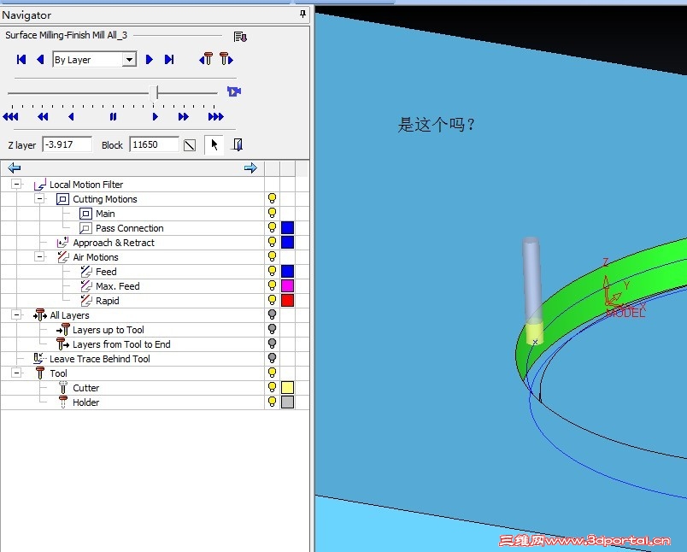This screenshot has height=552, width=687.
Task: Click Max. Feed magenta color swatch
Action: [287, 286]
